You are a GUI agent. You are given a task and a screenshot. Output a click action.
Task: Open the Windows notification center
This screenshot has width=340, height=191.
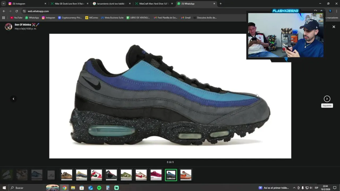click(335, 188)
